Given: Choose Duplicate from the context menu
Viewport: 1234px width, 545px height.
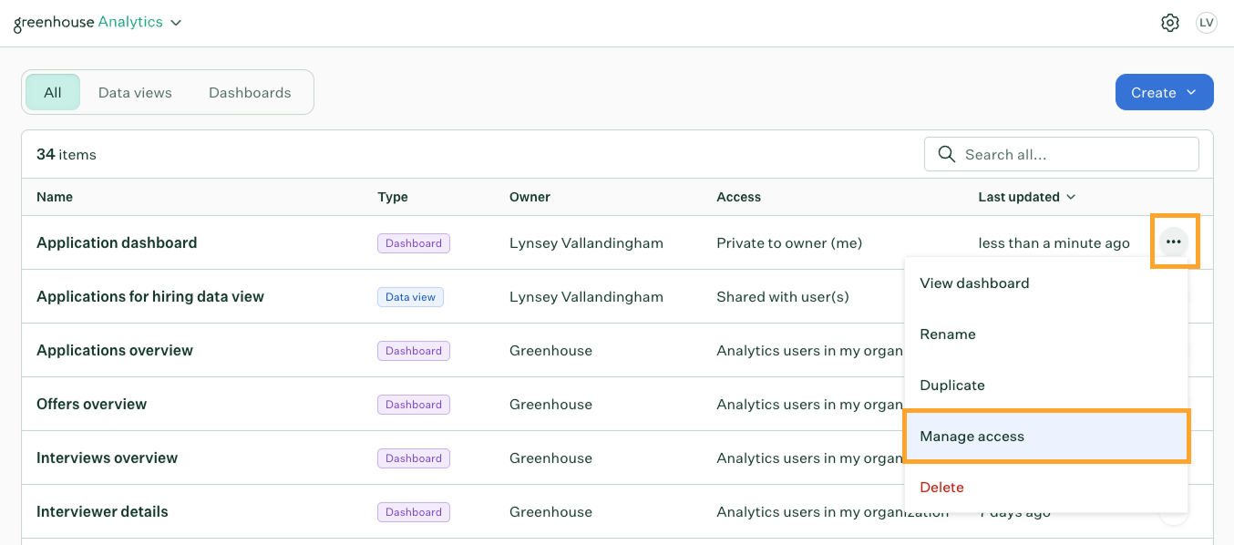Looking at the screenshot, I should tap(1045, 385).
